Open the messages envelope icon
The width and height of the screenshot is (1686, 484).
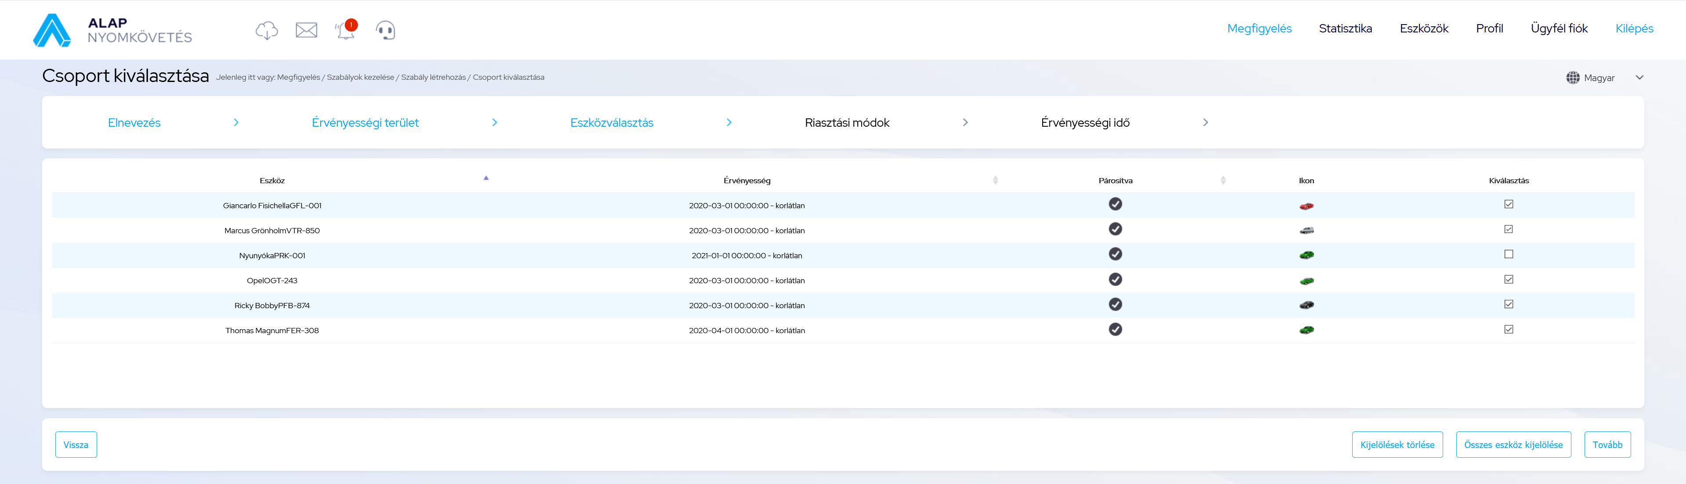tap(306, 30)
